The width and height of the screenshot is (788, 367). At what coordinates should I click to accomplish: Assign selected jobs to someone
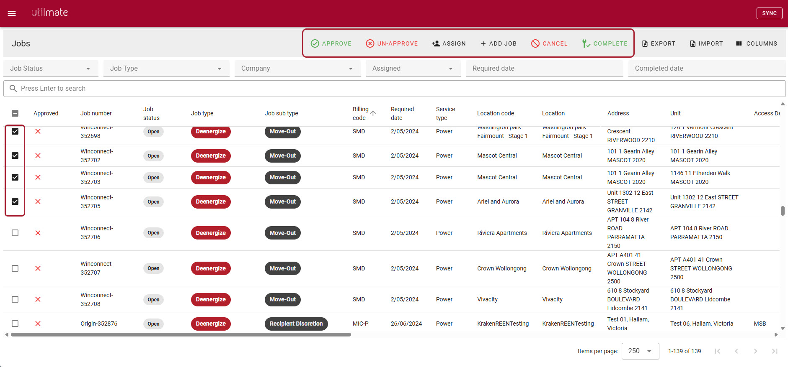[449, 43]
